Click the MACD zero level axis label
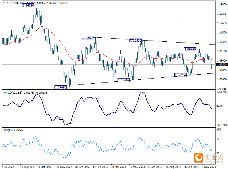 click(219, 106)
